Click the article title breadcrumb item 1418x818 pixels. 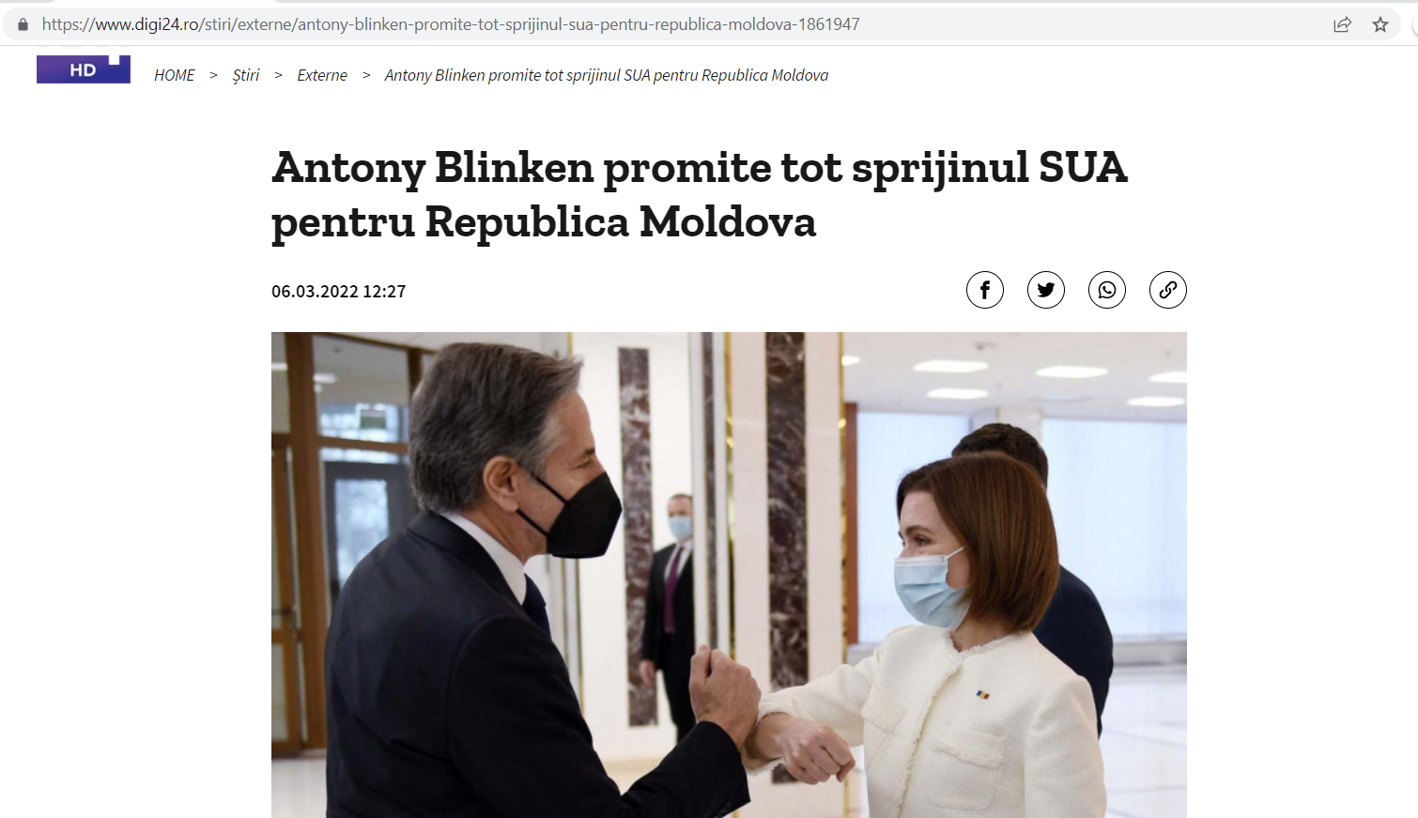tap(607, 75)
